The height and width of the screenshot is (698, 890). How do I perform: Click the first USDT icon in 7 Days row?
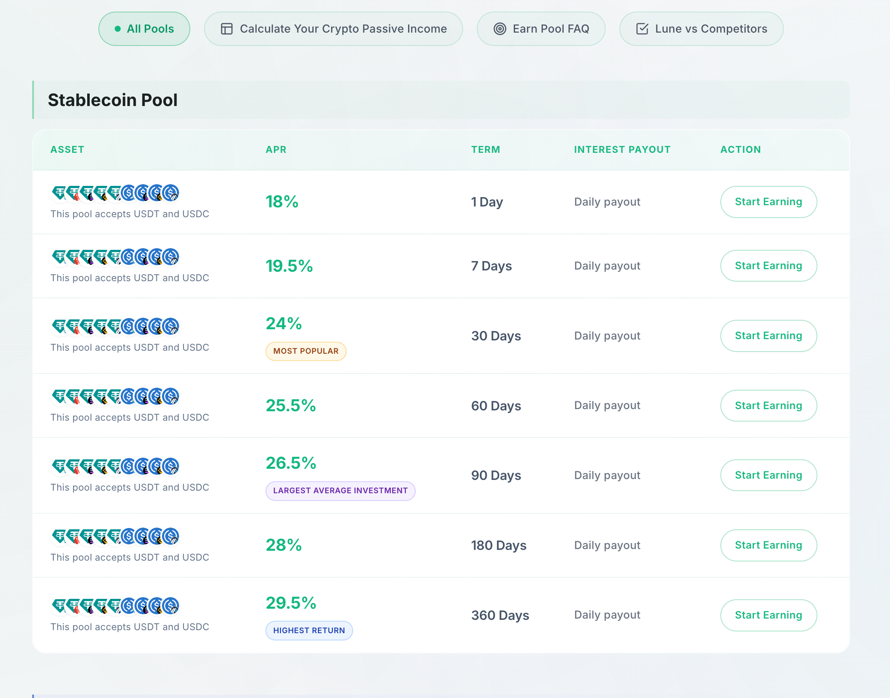click(60, 257)
